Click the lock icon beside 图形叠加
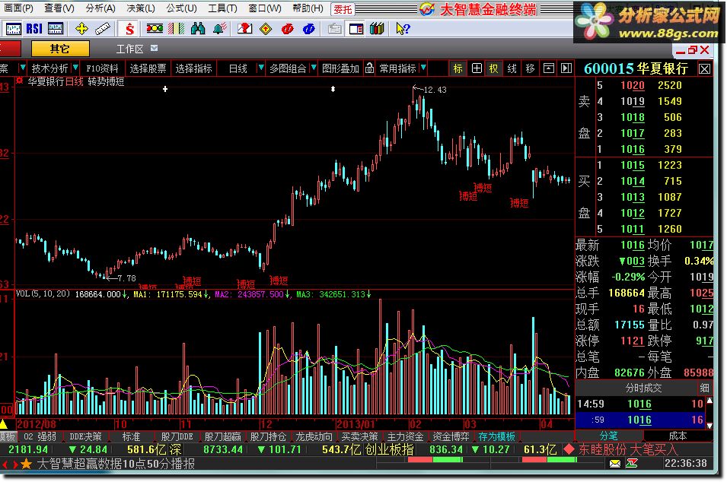Image resolution: width=727 pixels, height=482 pixels. pyautogui.click(x=369, y=68)
